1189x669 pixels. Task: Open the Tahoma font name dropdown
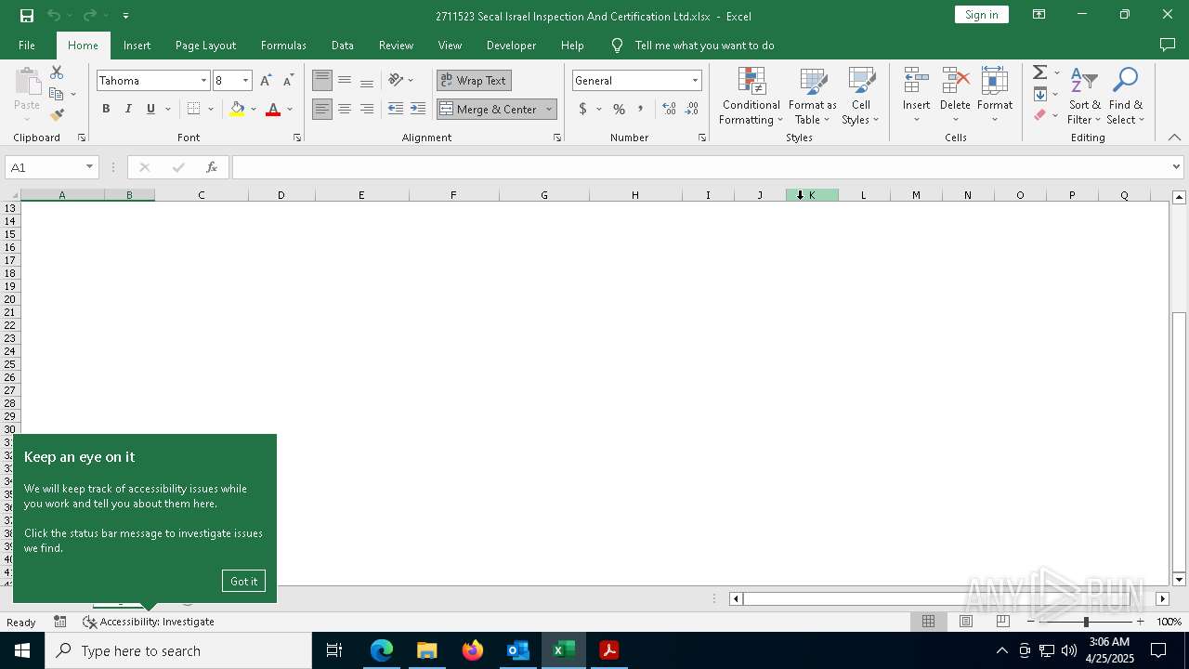click(x=203, y=81)
